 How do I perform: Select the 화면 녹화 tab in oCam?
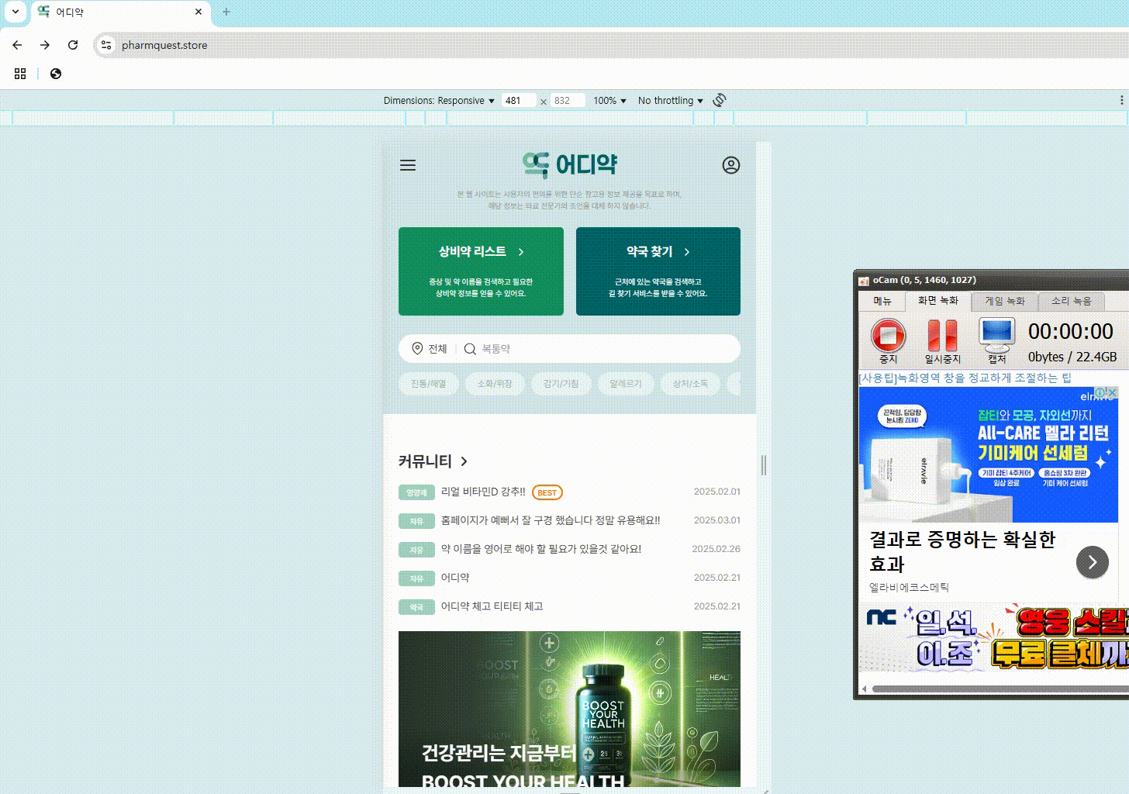[938, 301]
